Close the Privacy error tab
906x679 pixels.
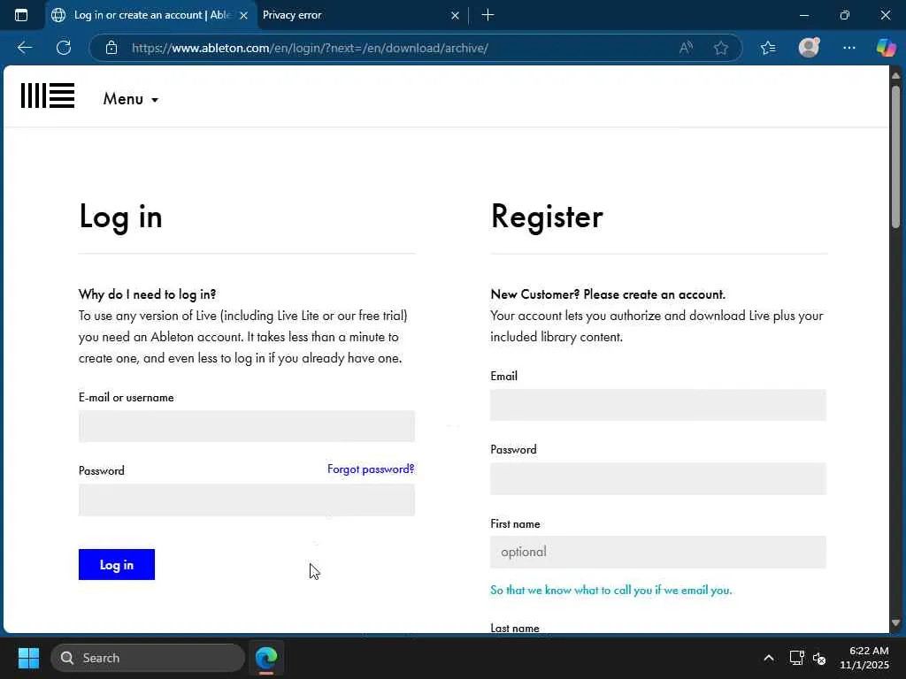point(456,16)
